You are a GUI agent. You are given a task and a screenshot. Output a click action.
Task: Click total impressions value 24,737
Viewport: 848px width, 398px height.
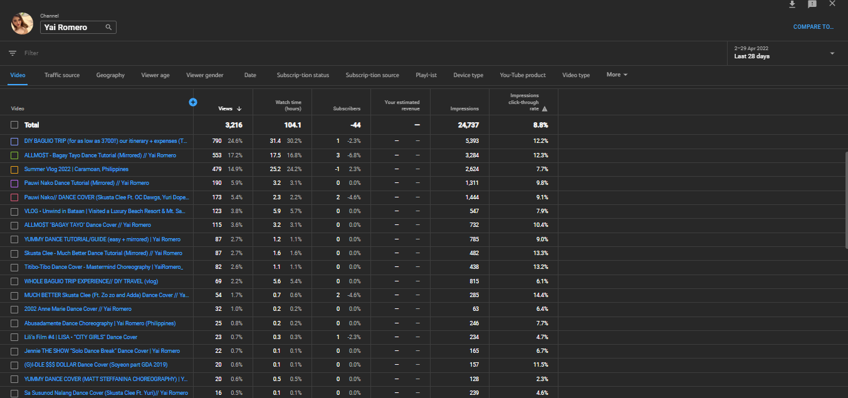click(x=468, y=125)
